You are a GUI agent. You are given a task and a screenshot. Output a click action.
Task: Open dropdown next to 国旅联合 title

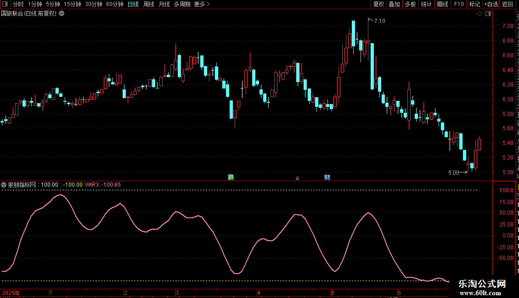pos(62,14)
